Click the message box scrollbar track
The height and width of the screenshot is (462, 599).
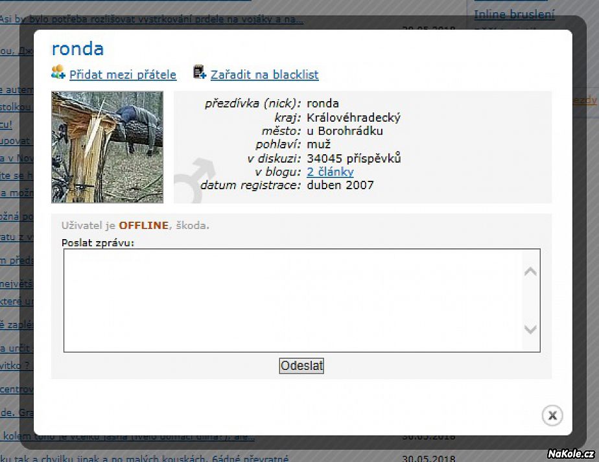click(530, 301)
